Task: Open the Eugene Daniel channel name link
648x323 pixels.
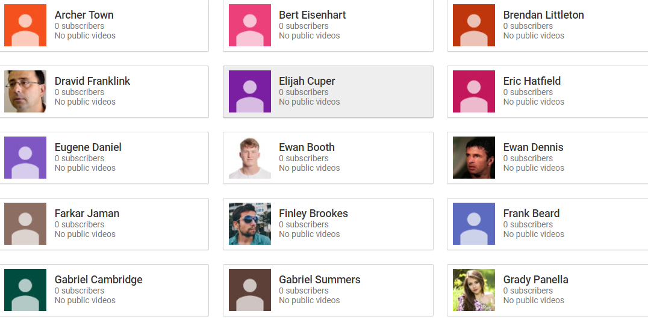Action: (x=88, y=147)
